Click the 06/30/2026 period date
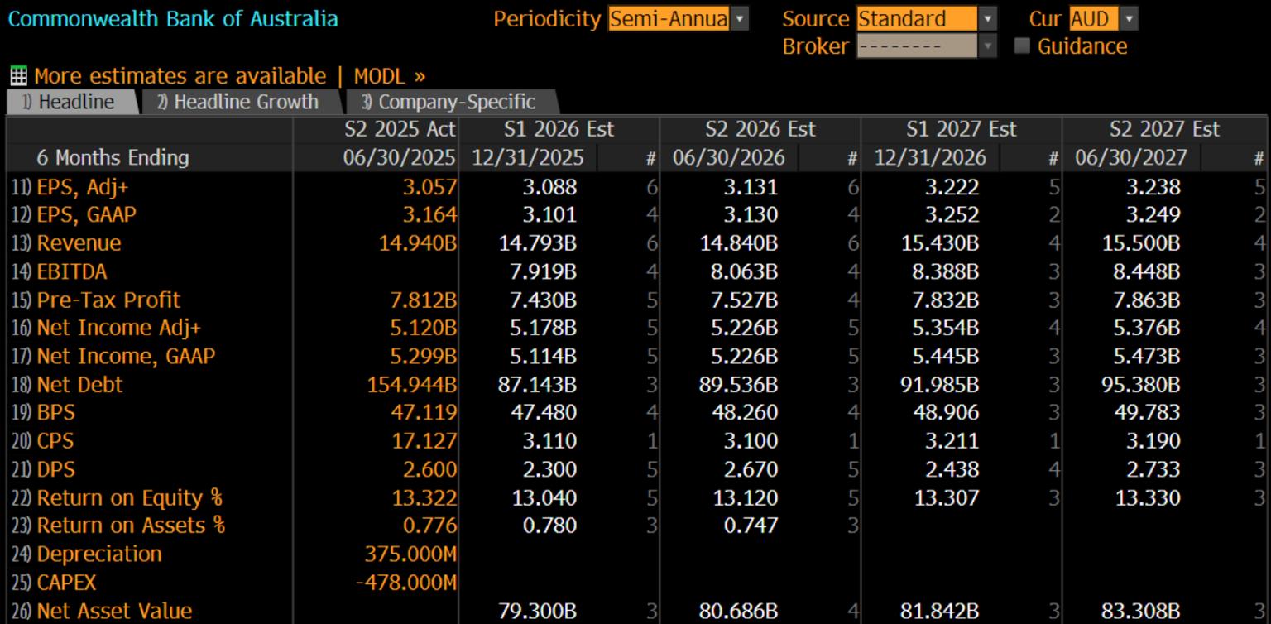1271x624 pixels. [x=729, y=157]
